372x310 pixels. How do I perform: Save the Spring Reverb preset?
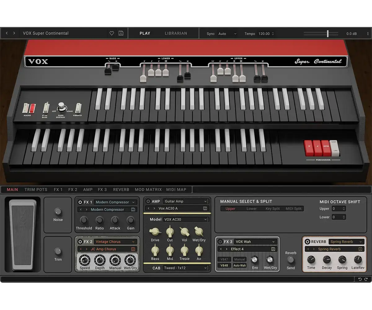(360, 249)
